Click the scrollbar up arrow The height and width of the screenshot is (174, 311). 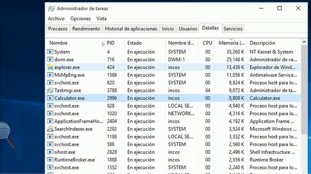304,42
